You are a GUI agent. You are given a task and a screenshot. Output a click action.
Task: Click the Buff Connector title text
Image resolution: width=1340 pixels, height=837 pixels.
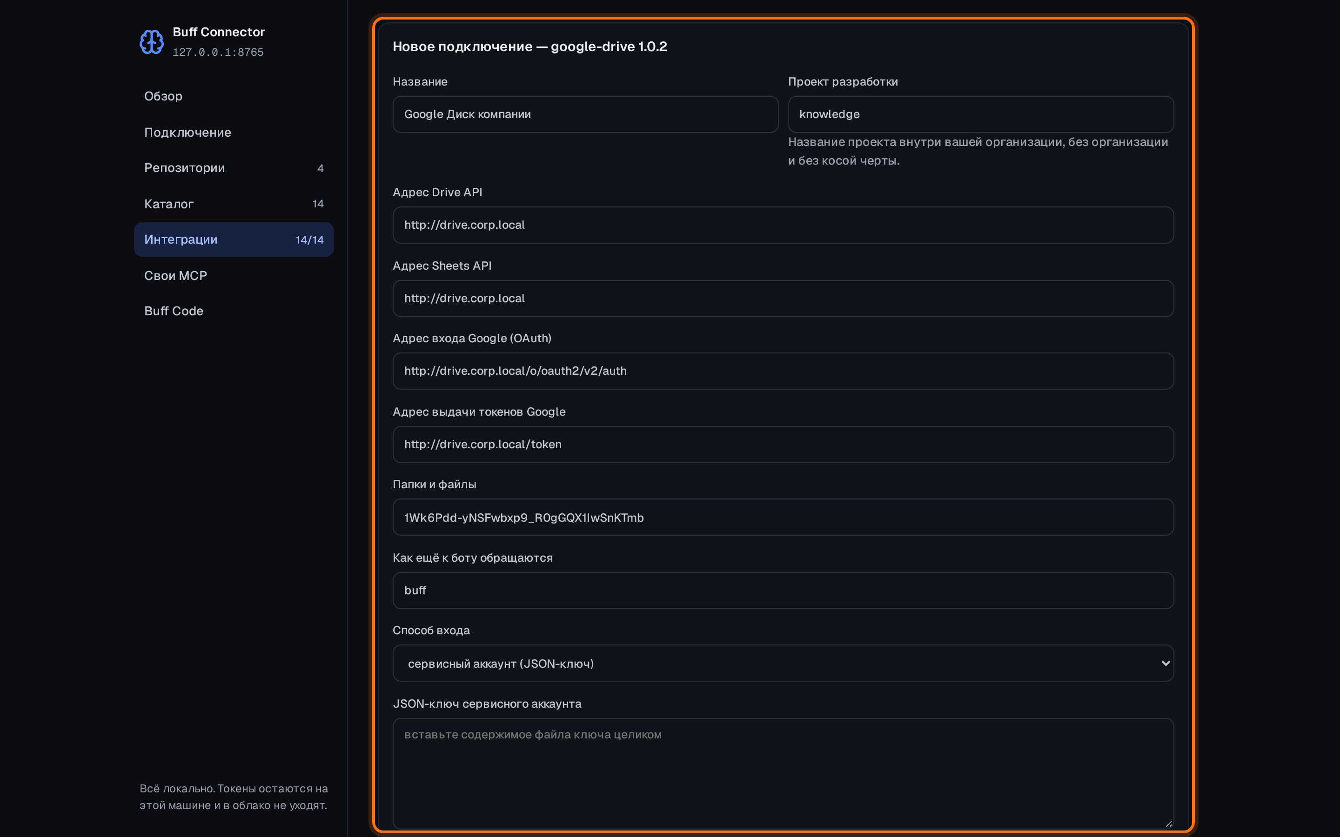tap(219, 32)
